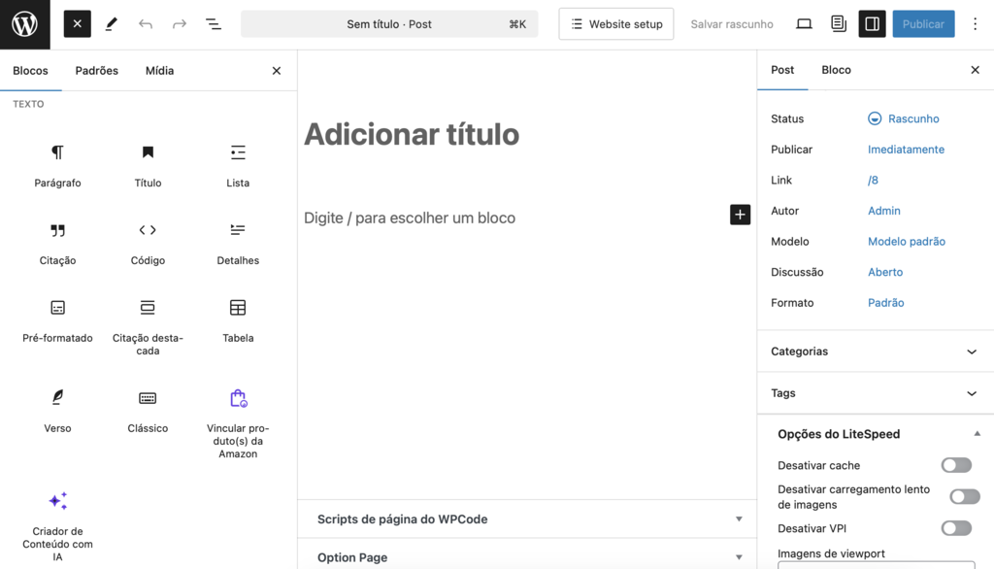Select the Parágrafo block icon
Screen dimensions: 994x569
pos(57,152)
